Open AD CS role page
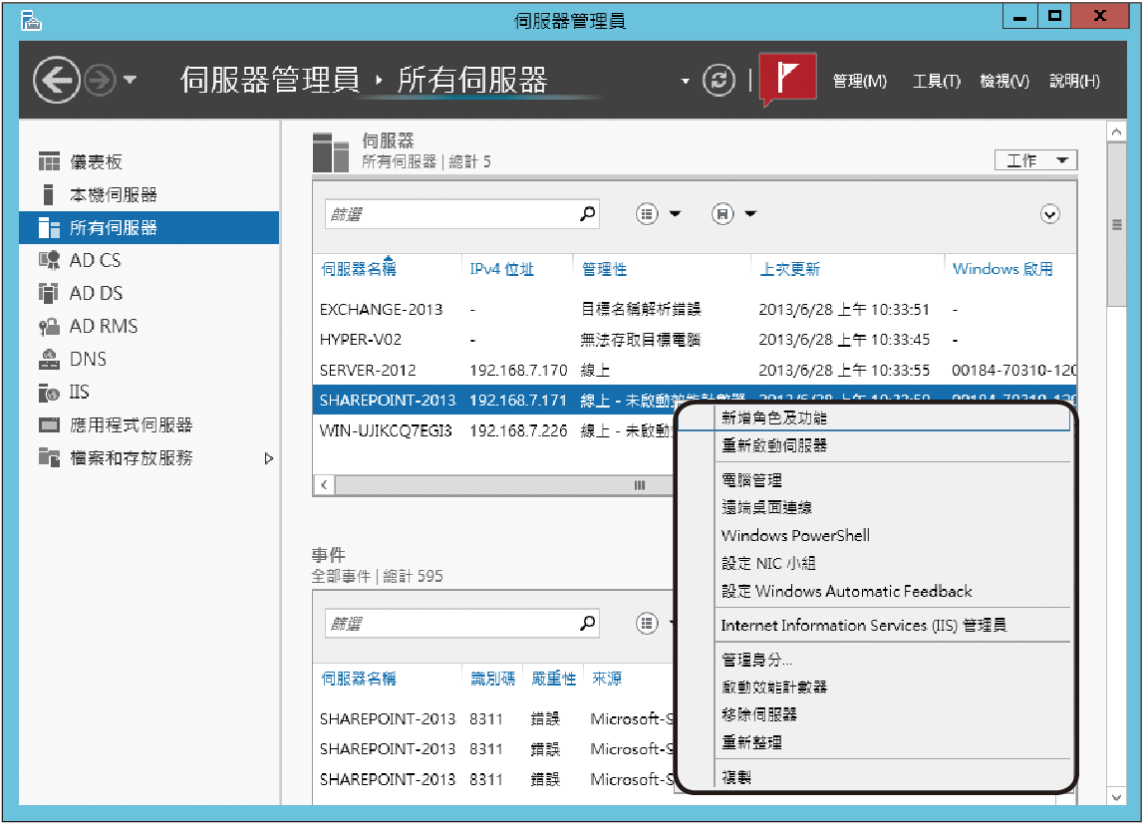The height and width of the screenshot is (826, 1145). tap(148, 260)
